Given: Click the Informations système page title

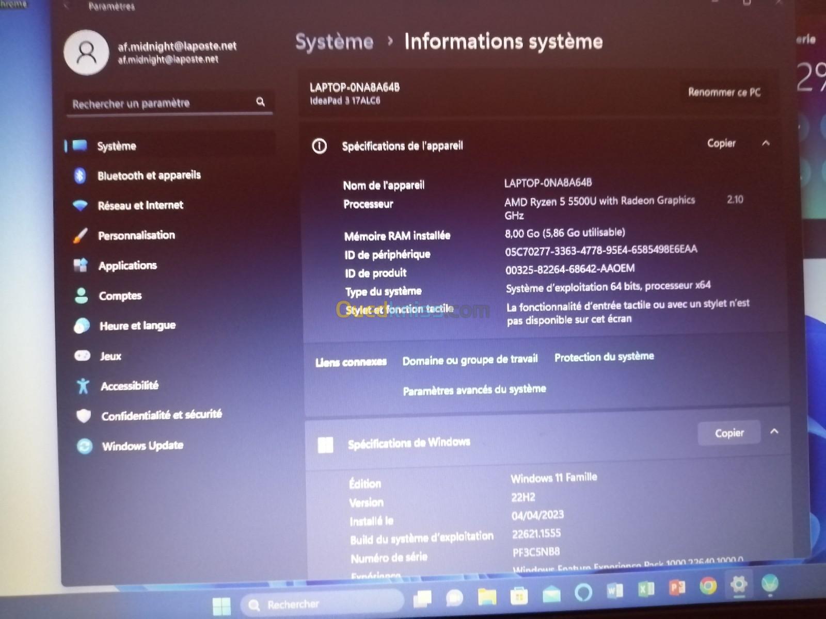Looking at the screenshot, I should [503, 42].
